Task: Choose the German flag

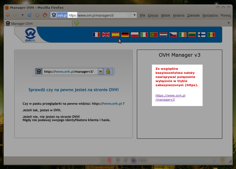Action: point(125,35)
